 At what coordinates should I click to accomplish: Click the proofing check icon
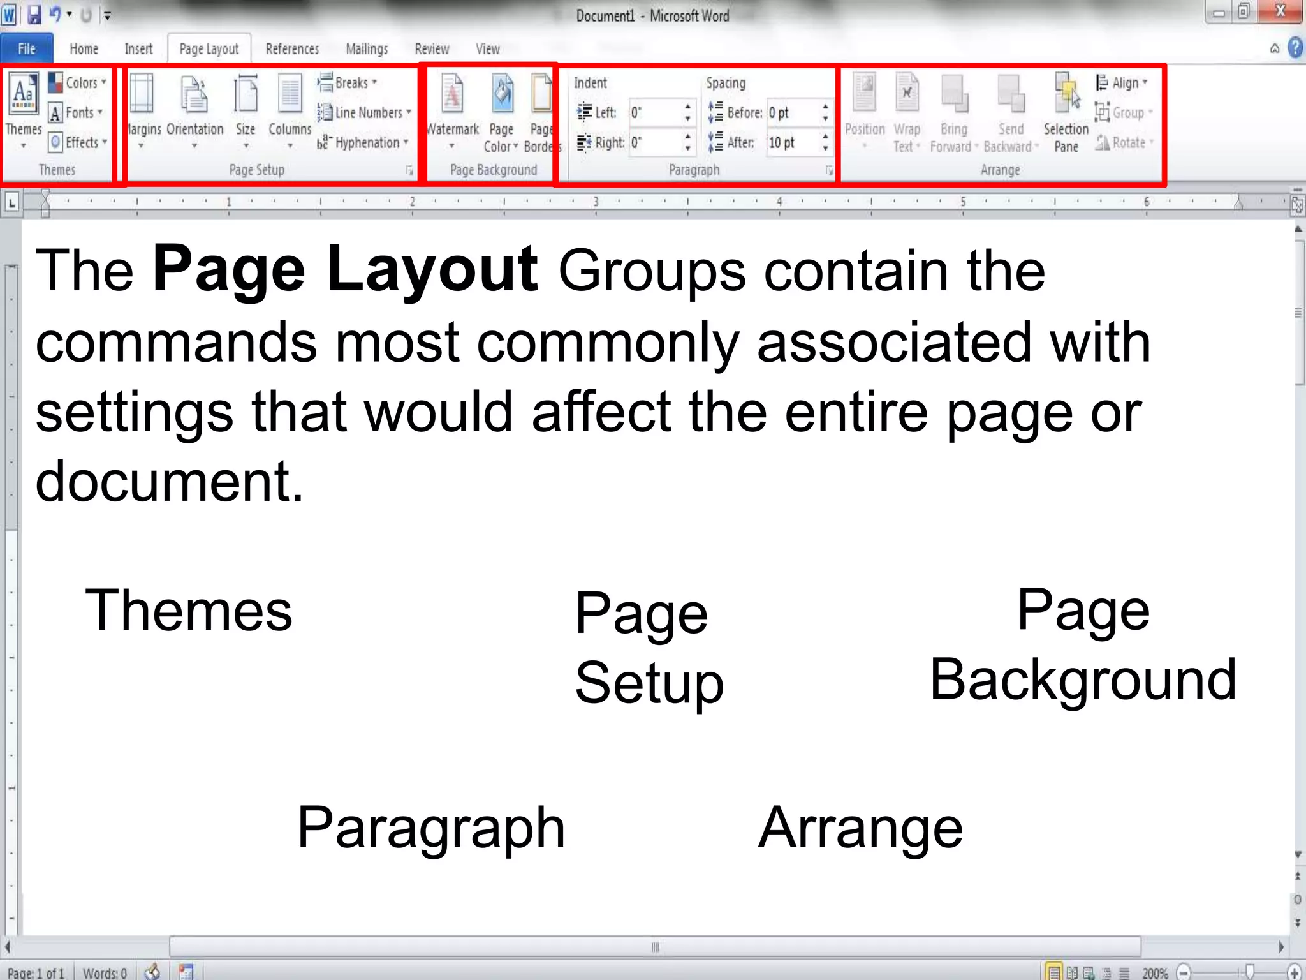152,971
